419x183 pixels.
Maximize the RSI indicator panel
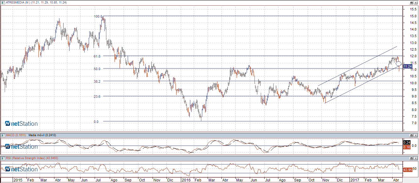411,158
